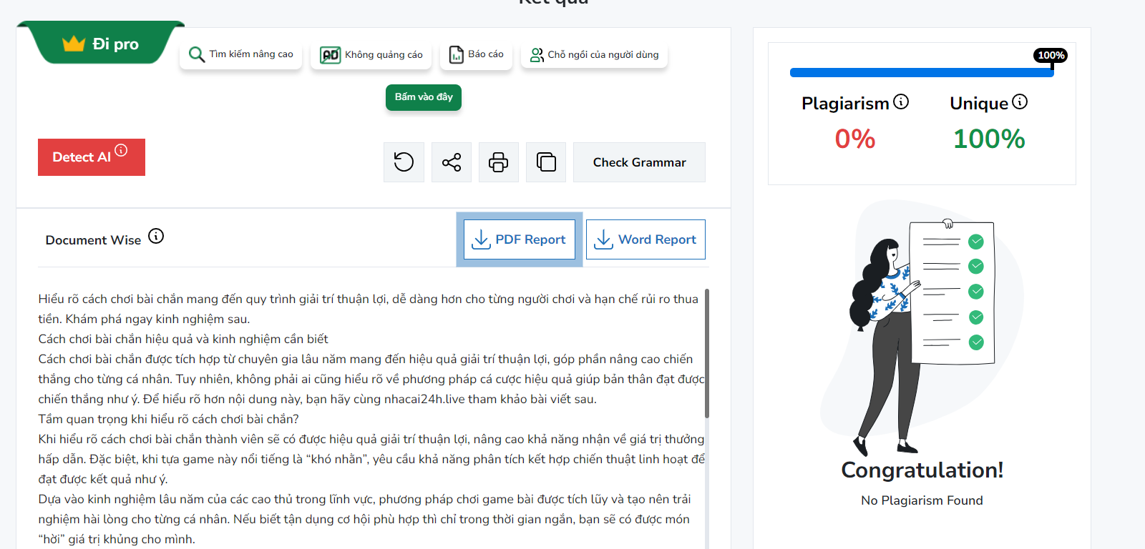Click the document text scrollbar
The image size is (1145, 549).
[707, 353]
